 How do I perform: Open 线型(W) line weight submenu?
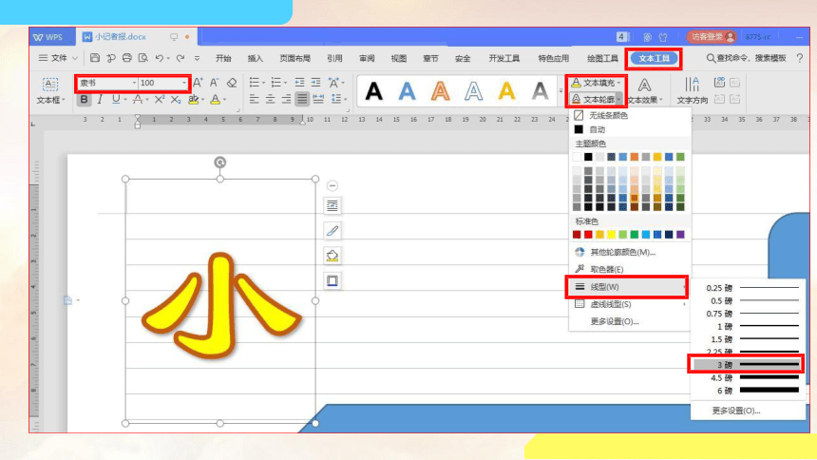[627, 287]
